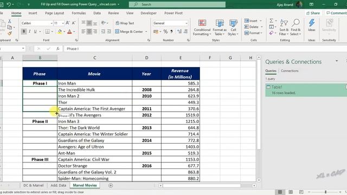Apply the red font color A

click(69, 31)
